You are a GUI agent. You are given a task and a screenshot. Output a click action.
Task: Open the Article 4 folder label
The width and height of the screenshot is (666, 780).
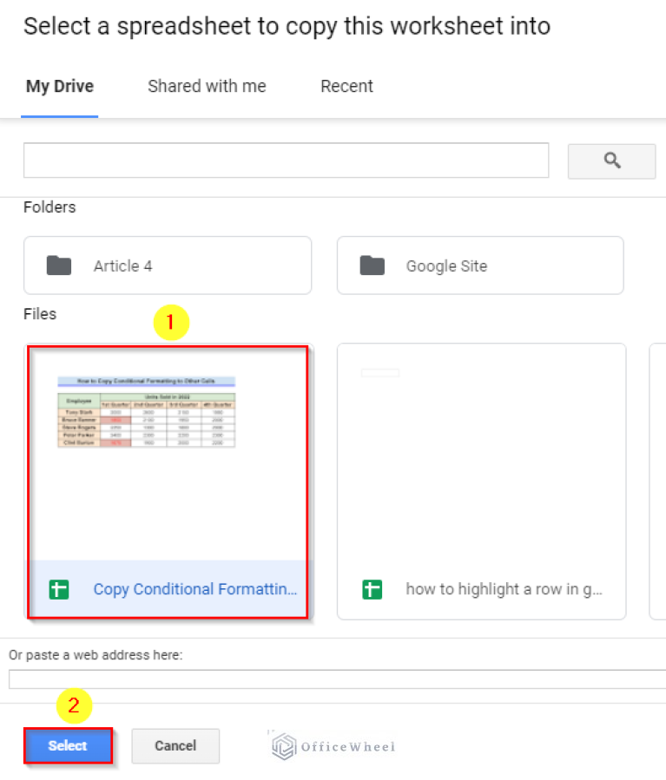tap(122, 266)
